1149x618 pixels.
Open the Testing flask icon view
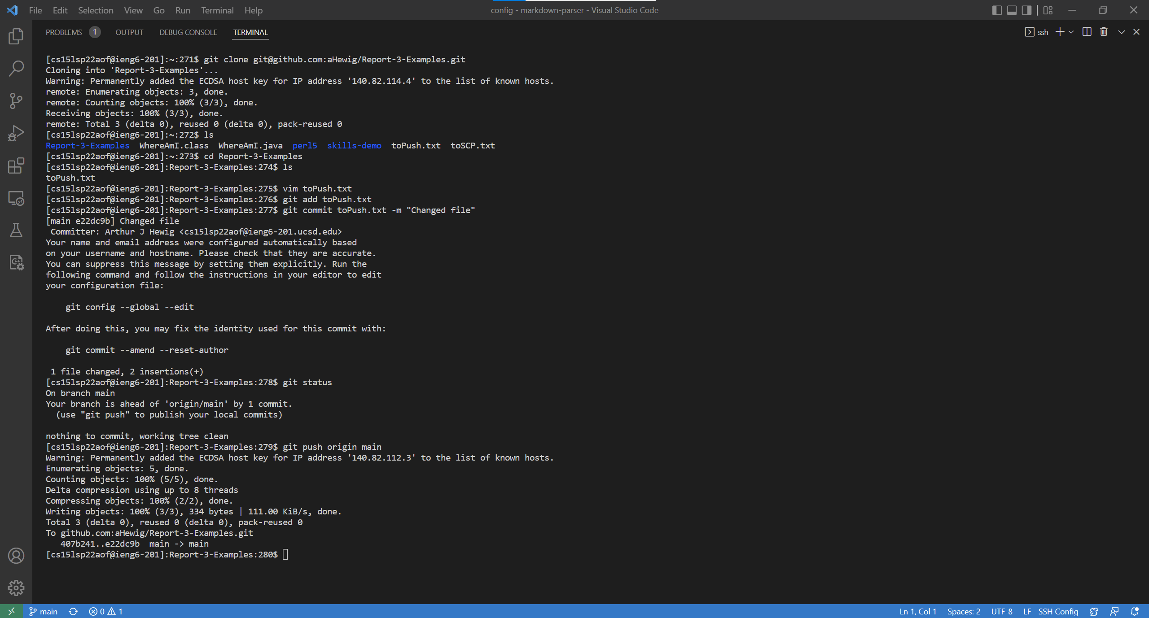point(16,230)
